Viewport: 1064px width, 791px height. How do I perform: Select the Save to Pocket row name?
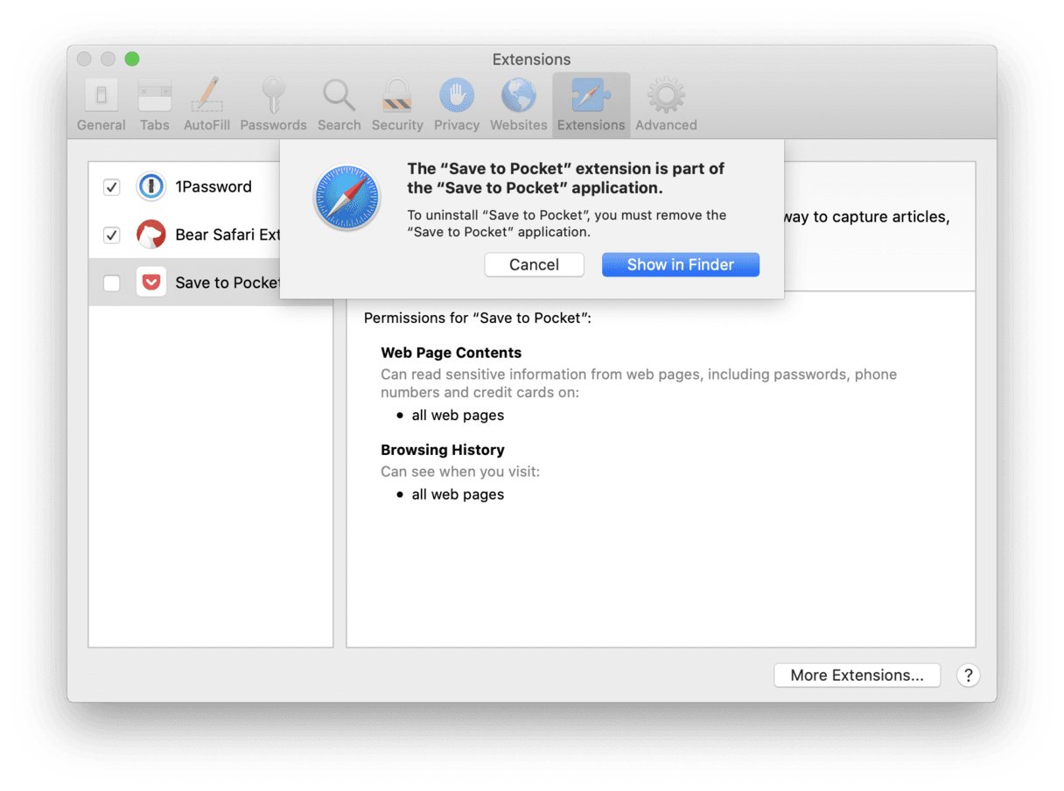pos(227,283)
